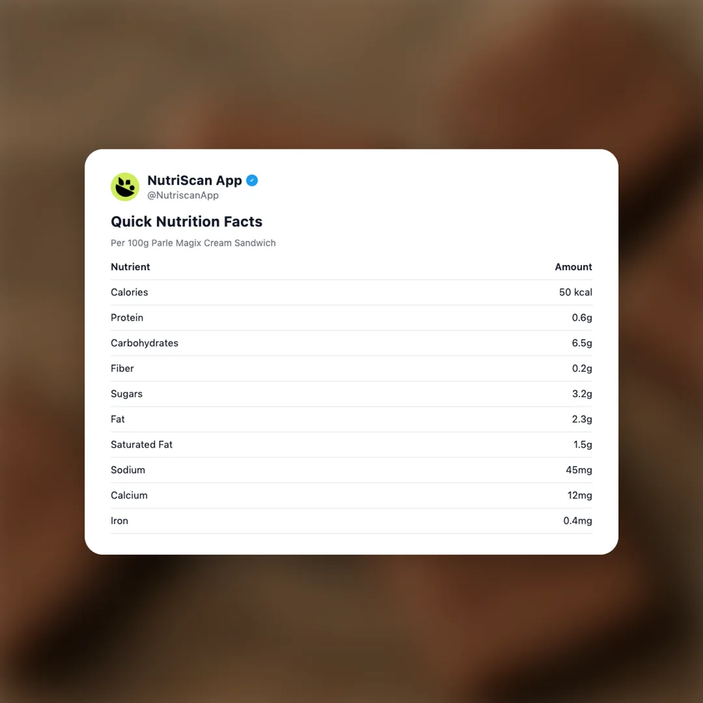Click the Iron 0.4mg value

[577, 521]
